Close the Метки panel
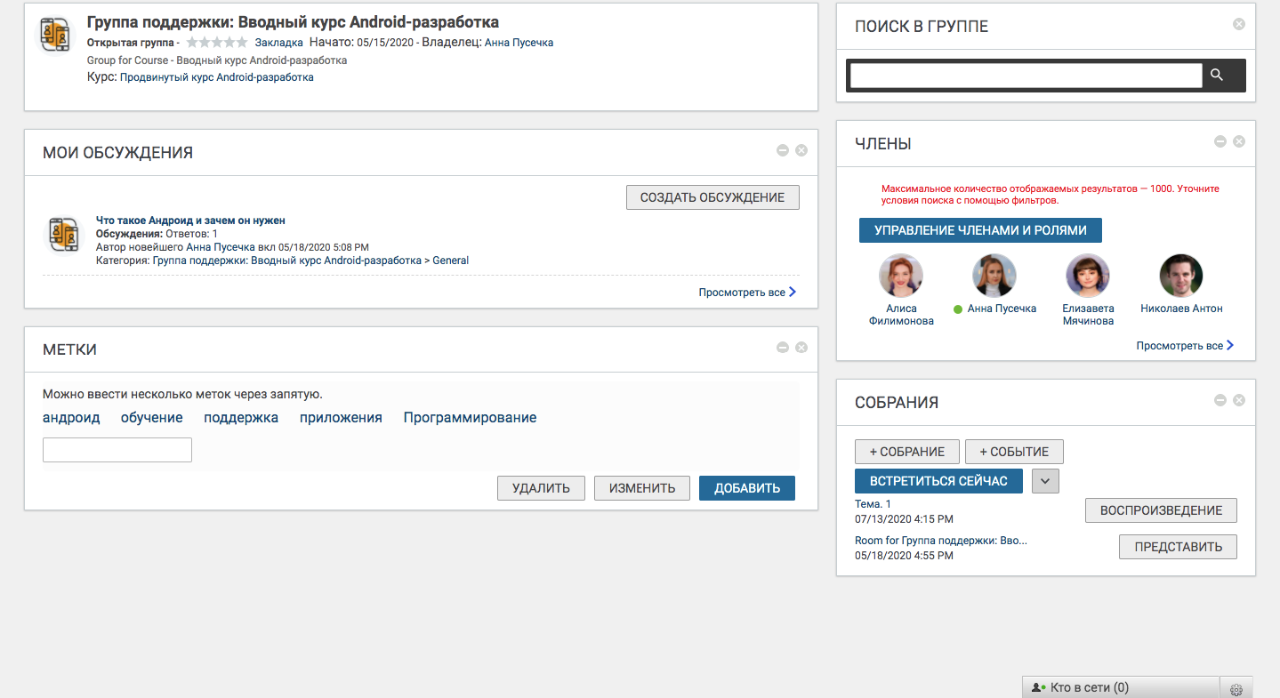The height and width of the screenshot is (698, 1280). pyautogui.click(x=801, y=348)
